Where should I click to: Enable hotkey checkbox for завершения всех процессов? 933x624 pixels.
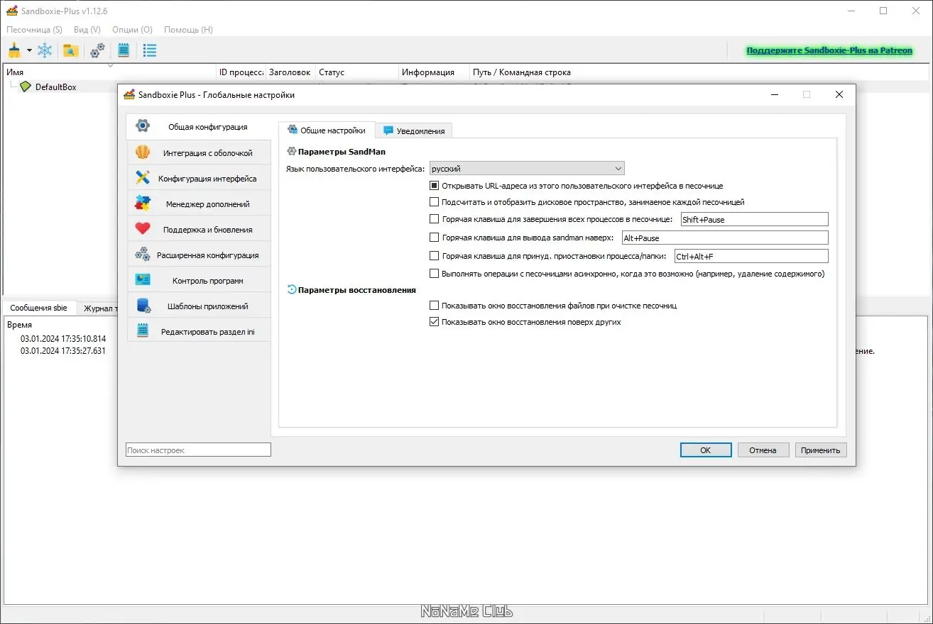point(435,219)
